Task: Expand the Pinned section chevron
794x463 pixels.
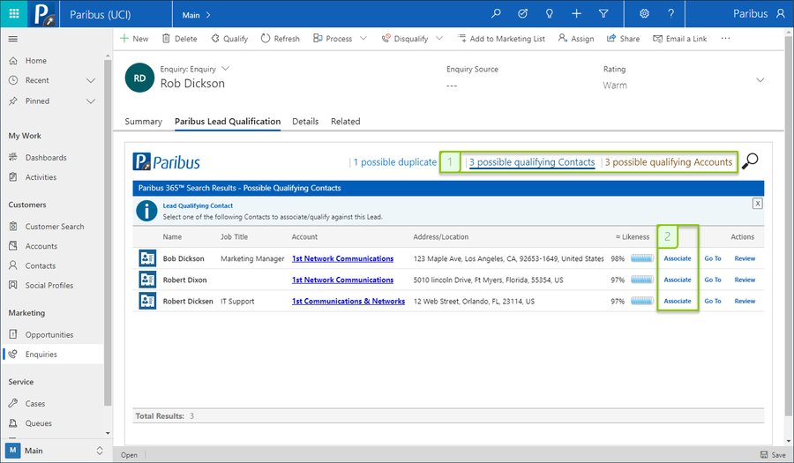Action: pyautogui.click(x=91, y=101)
